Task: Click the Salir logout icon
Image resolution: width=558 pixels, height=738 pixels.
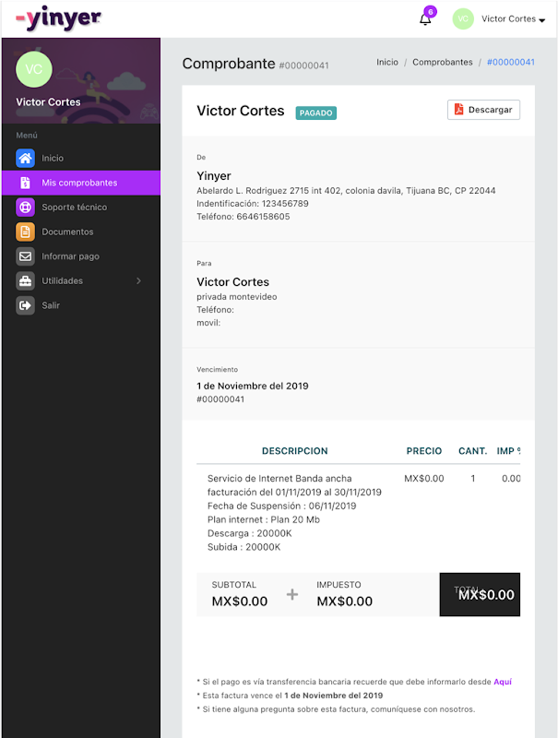Action: pyautogui.click(x=25, y=305)
